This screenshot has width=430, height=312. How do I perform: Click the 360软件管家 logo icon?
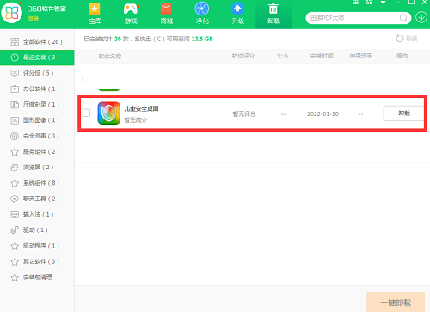[x=12, y=12]
